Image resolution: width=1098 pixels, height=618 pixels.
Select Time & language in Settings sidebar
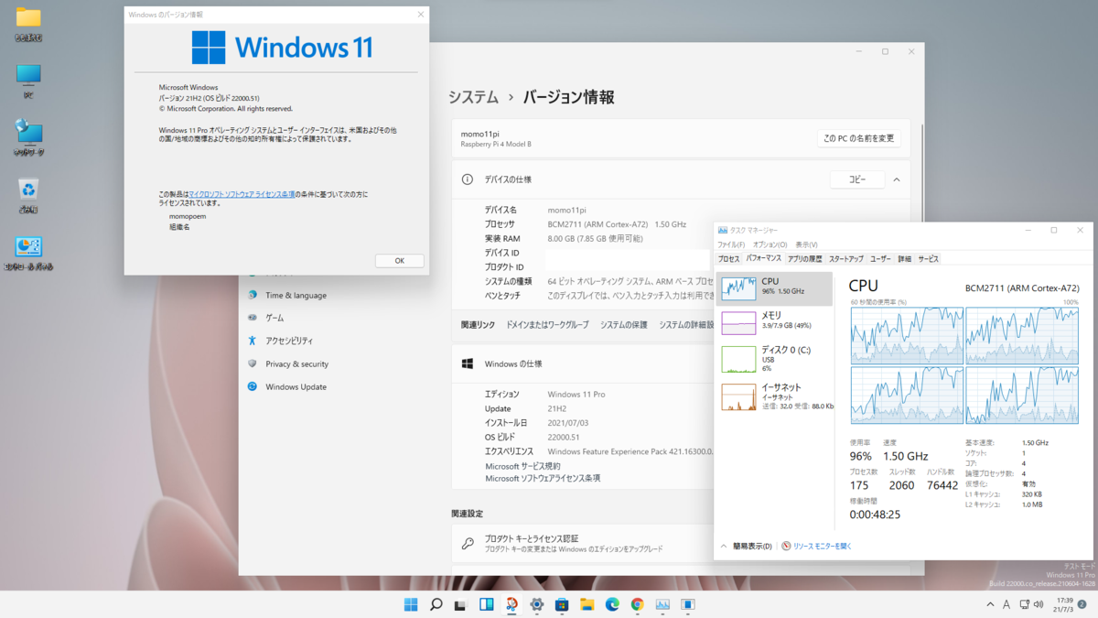click(296, 296)
